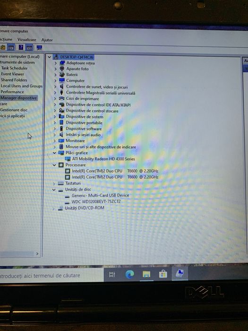Click the ATI Mobility Radeon display adapter icon
Viewport: 248px width, 331px height.
[x=68, y=159]
